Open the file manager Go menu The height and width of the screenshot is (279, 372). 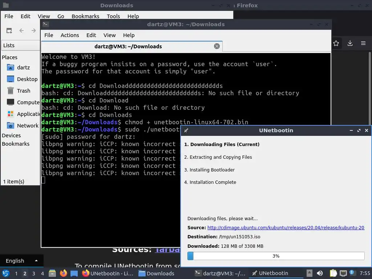[61, 16]
